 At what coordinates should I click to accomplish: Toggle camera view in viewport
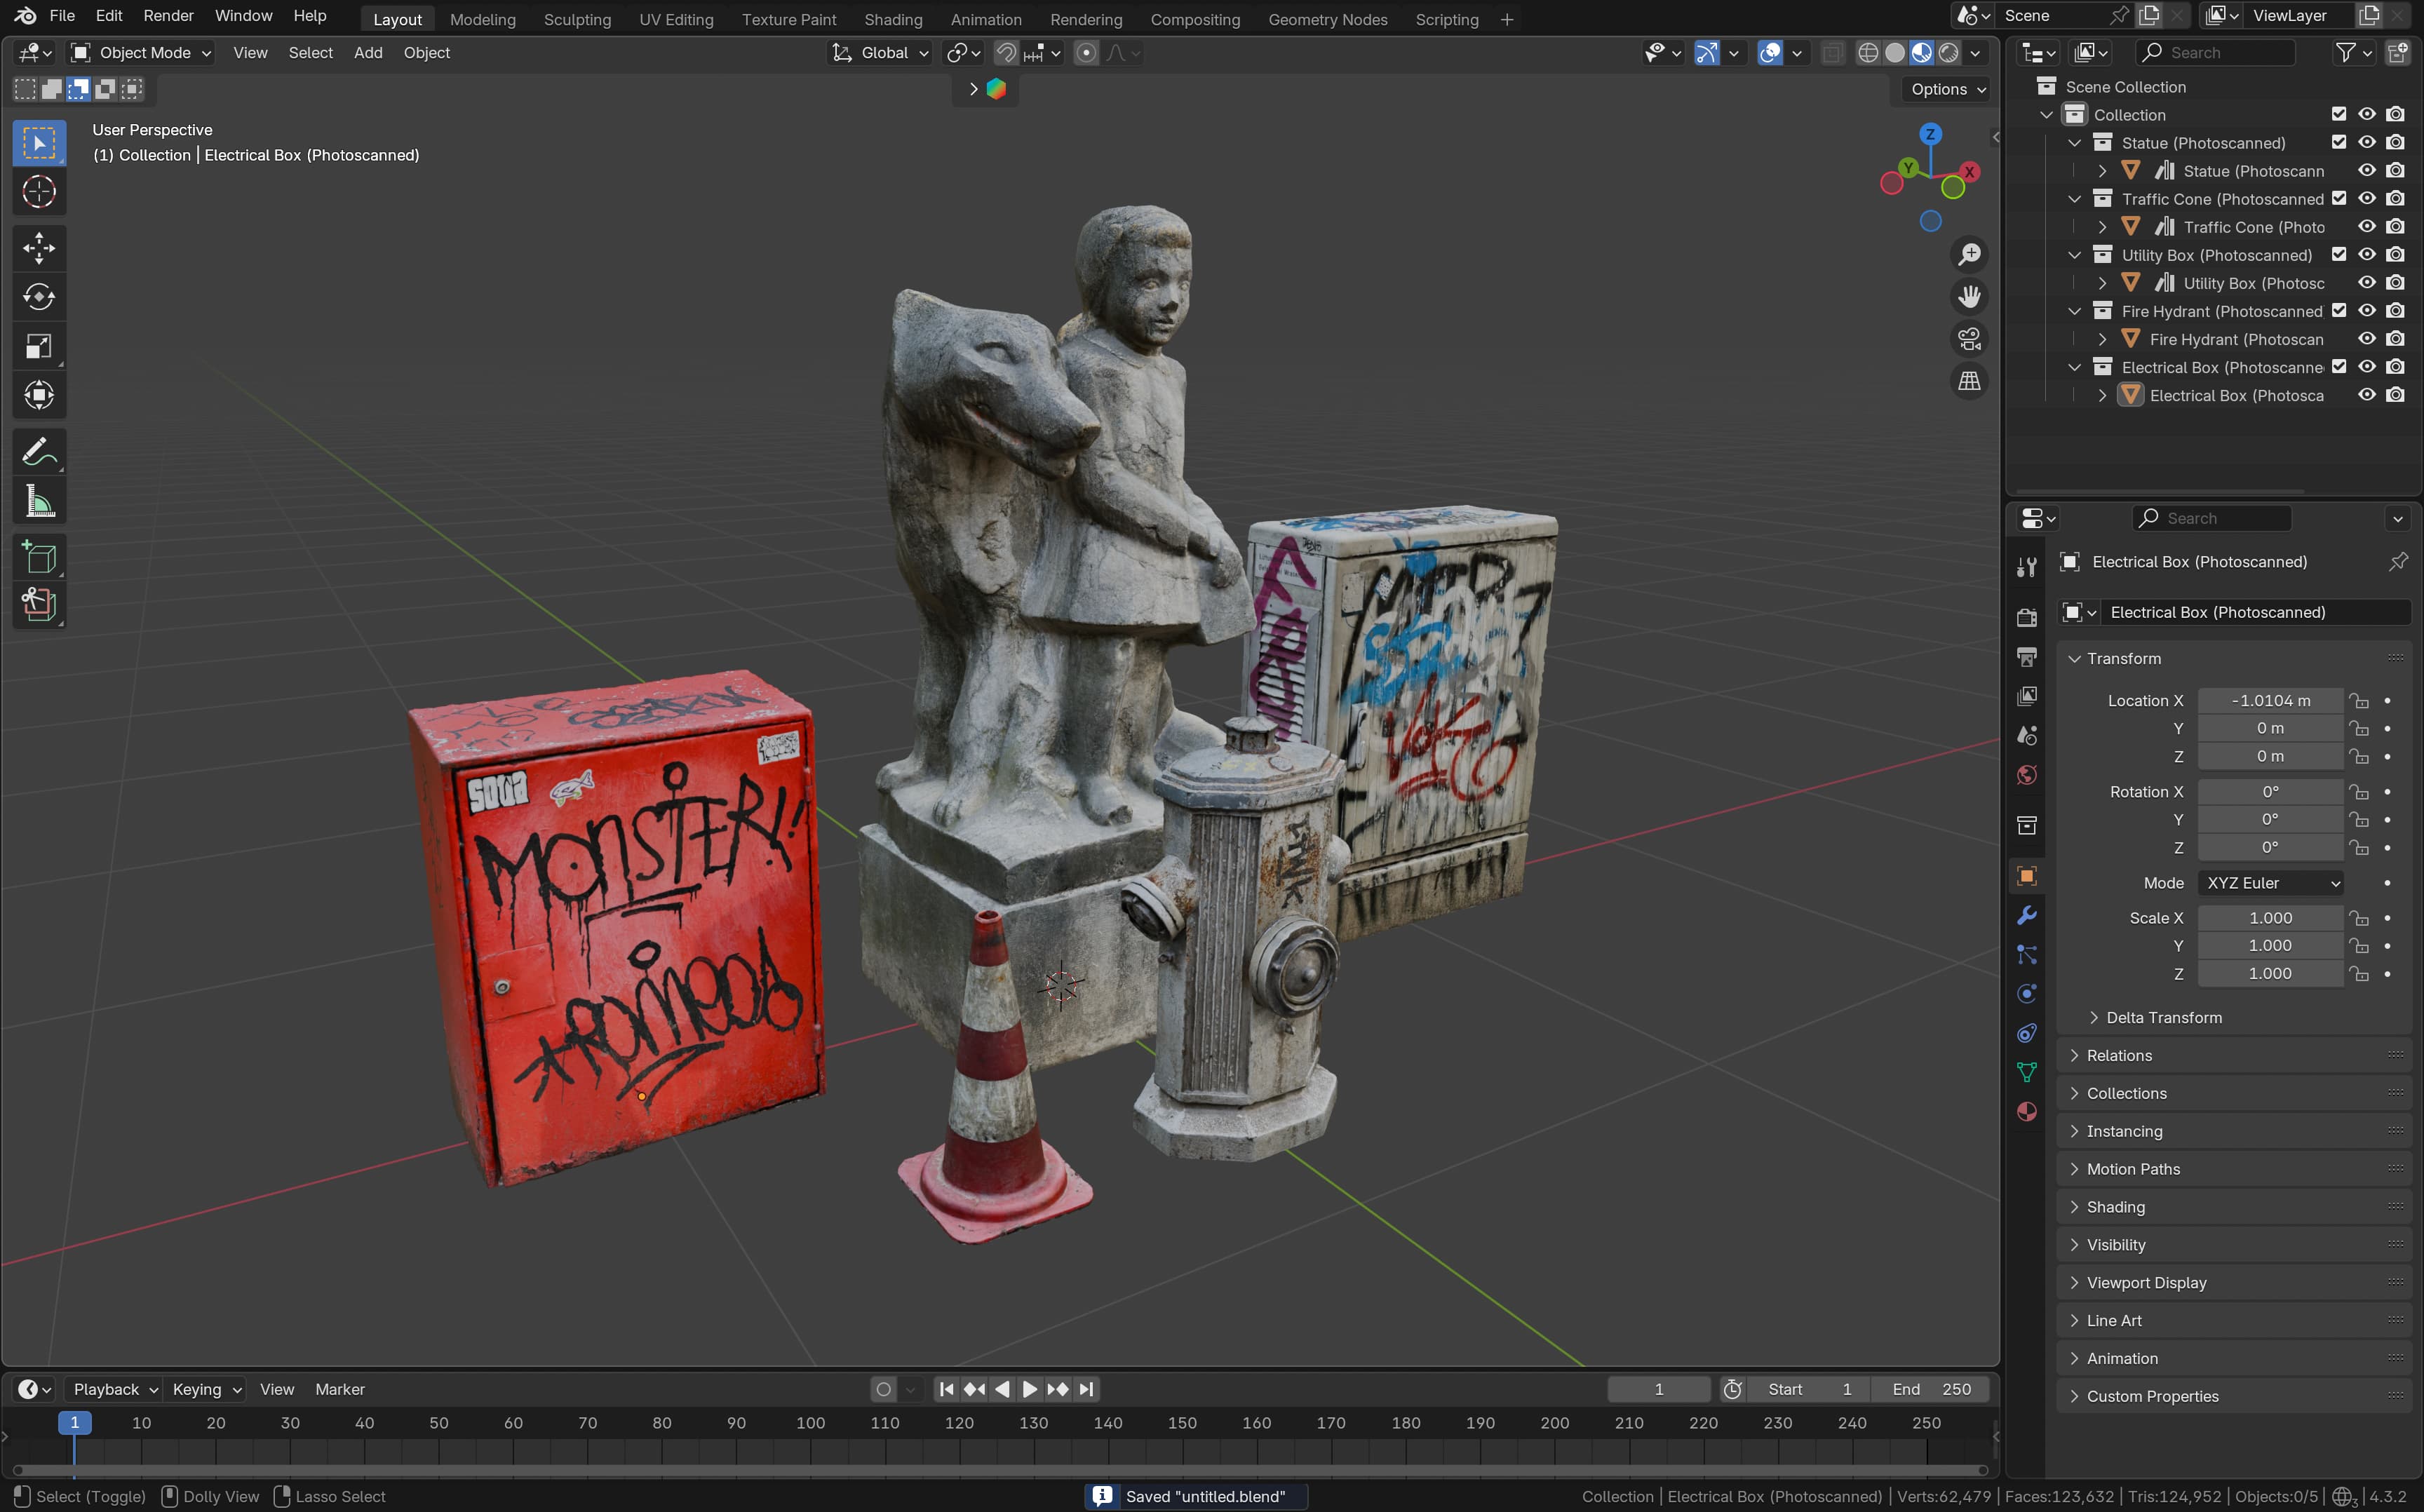1969,339
